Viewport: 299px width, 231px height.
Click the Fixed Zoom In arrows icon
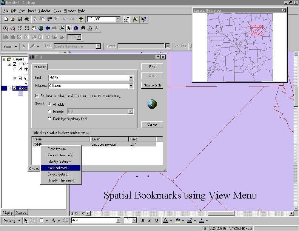tap(20, 28)
